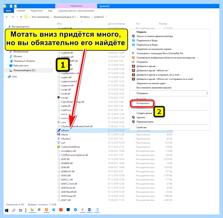Go forward with the forward arrow
Viewport: 223px width, 218px height.
tap(13, 17)
